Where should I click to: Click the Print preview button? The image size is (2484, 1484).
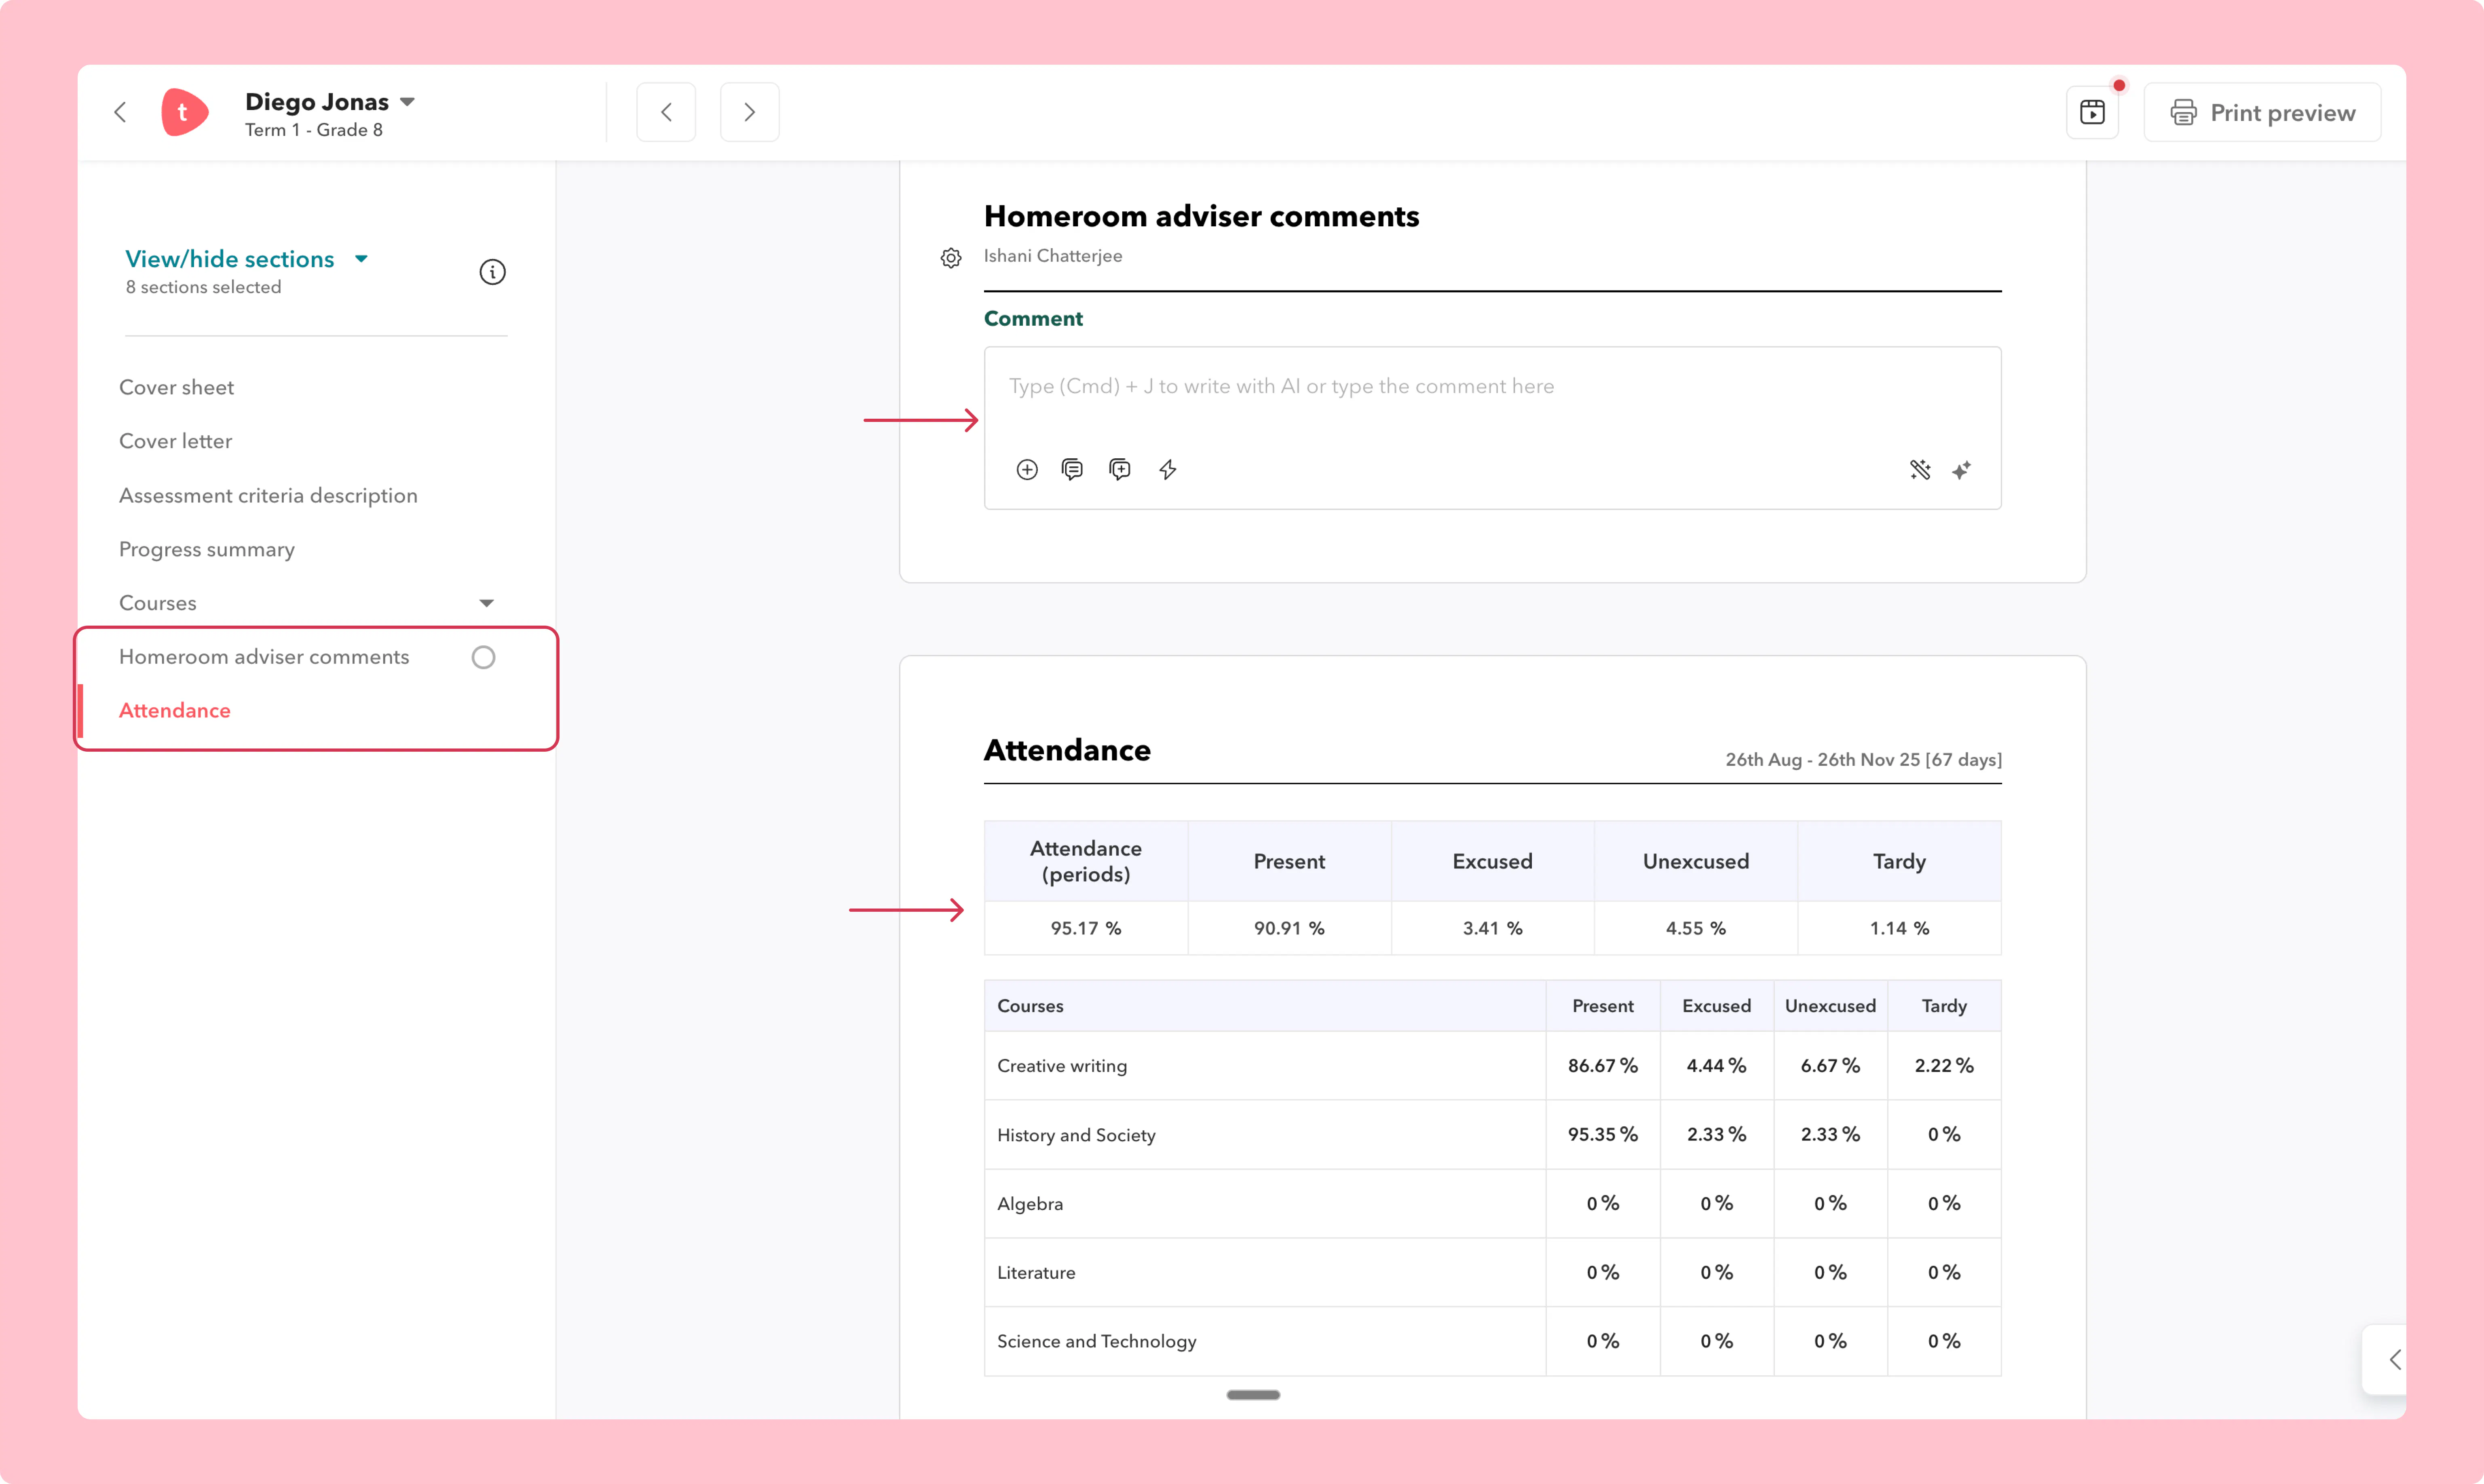click(2263, 112)
